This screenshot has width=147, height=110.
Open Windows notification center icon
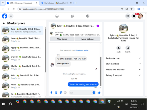[142, 104]
